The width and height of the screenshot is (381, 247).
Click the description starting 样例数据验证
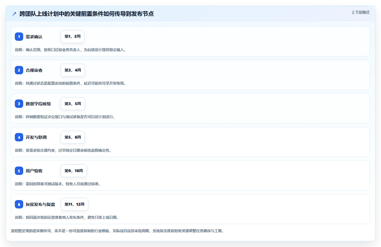coord(65,117)
